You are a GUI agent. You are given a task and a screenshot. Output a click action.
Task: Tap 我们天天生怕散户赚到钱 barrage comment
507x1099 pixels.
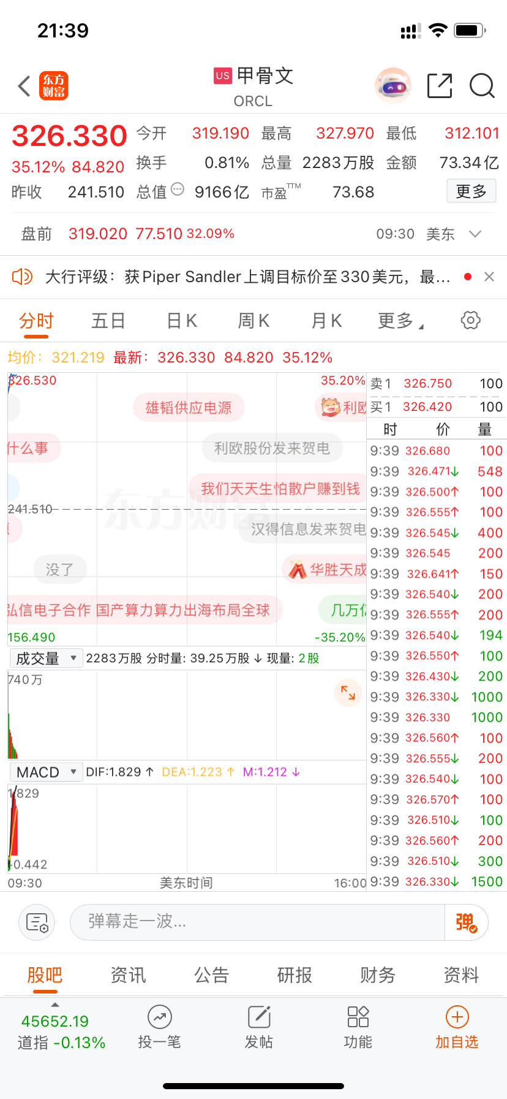277,489
